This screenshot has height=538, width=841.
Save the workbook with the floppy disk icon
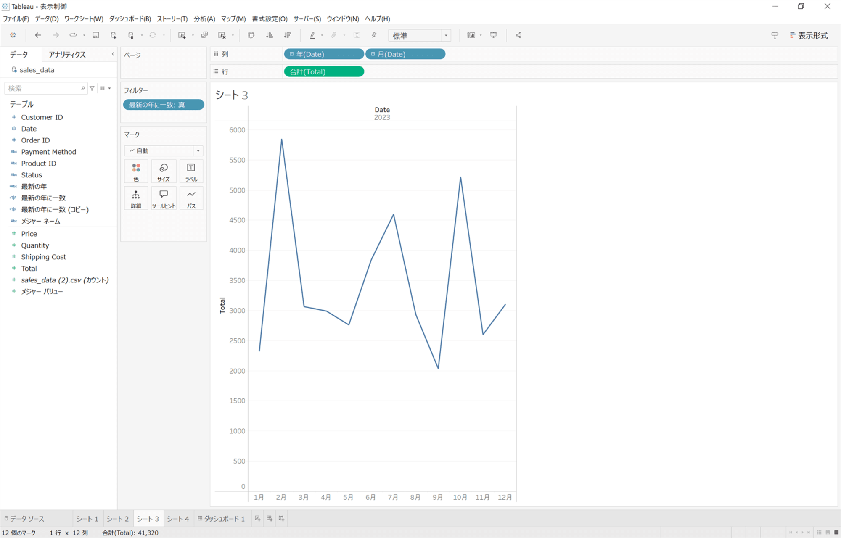pyautogui.click(x=96, y=35)
